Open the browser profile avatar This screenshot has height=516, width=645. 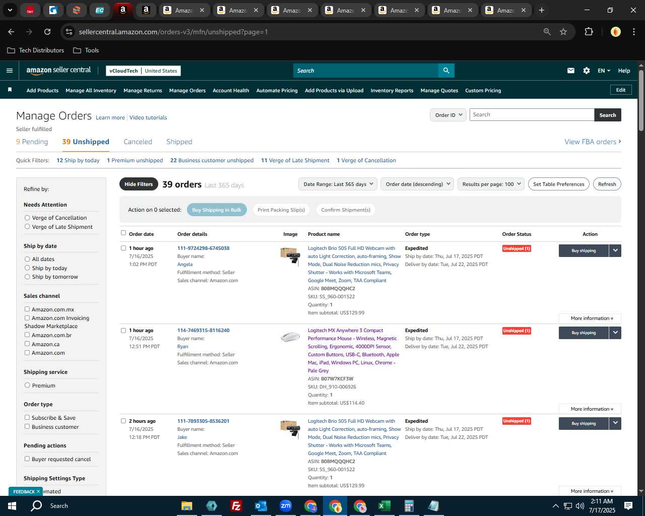615,32
